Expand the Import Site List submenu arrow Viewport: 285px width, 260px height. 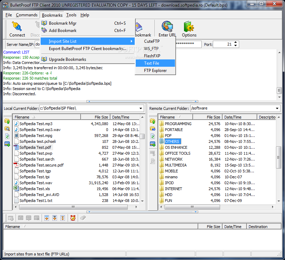(x=132, y=41)
